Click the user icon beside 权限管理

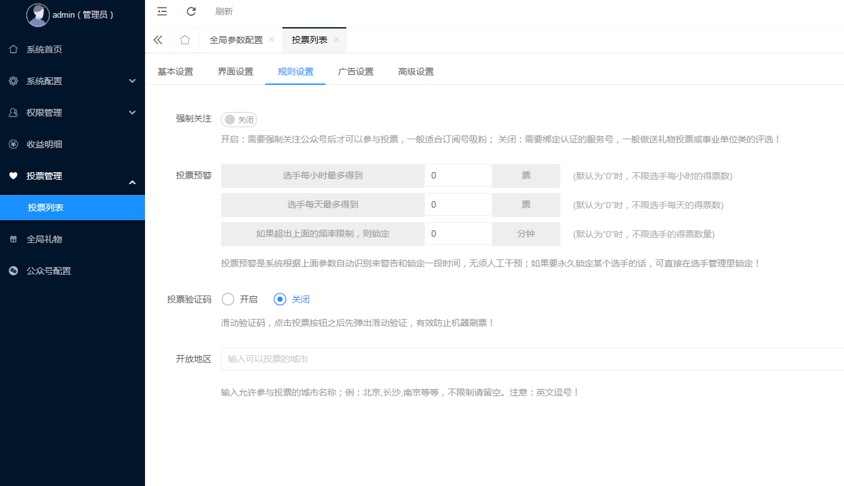tap(13, 112)
